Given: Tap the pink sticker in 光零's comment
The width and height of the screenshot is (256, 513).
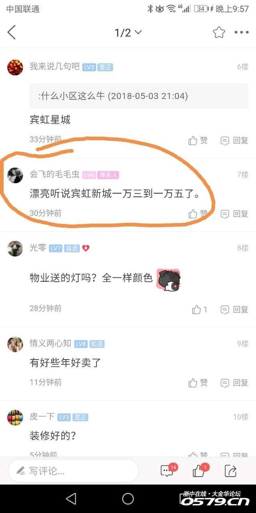Looking at the screenshot, I should click(x=168, y=280).
